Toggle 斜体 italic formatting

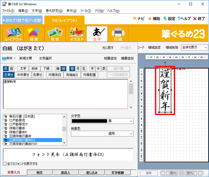point(35,69)
